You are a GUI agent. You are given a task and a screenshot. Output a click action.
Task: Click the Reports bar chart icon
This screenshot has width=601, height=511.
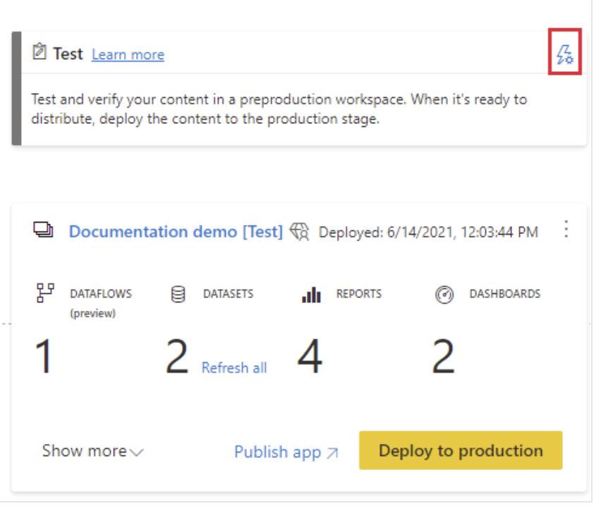[311, 294]
